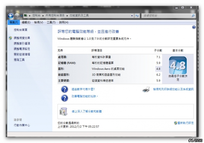Image resolution: width=204 pixels, height=143 pixels.
Task: Select the 圖形 row label
Action: pyautogui.click(x=61, y=69)
